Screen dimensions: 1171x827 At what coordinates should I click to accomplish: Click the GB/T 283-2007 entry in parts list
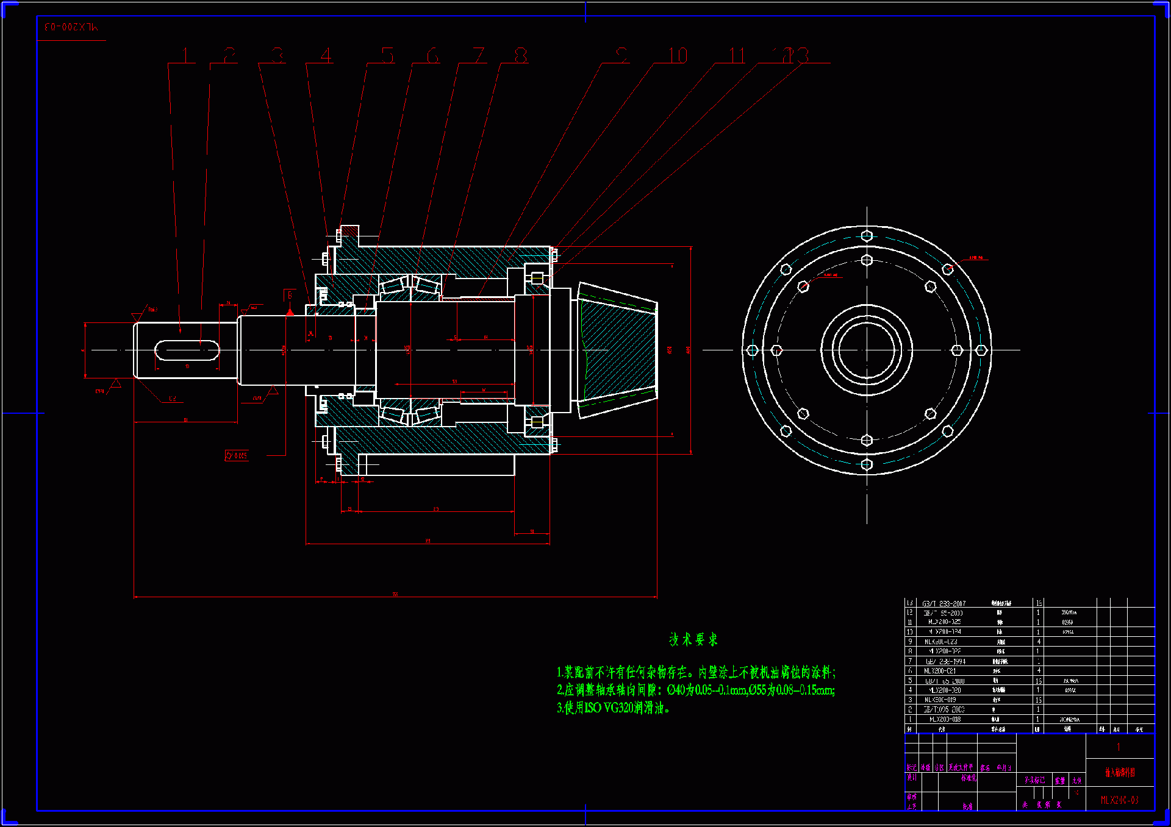coord(944,603)
